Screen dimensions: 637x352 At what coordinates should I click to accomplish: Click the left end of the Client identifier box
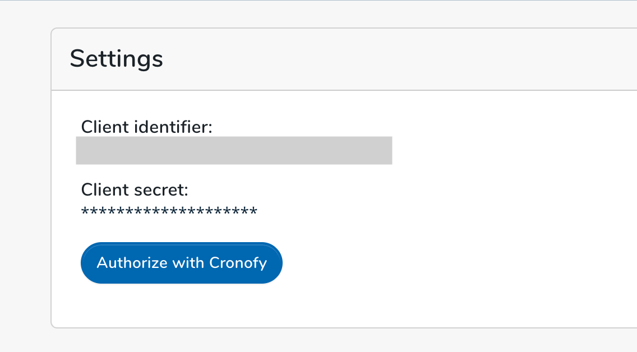(81, 151)
